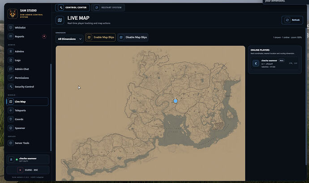Click the blue player blip on the map

tap(176, 101)
